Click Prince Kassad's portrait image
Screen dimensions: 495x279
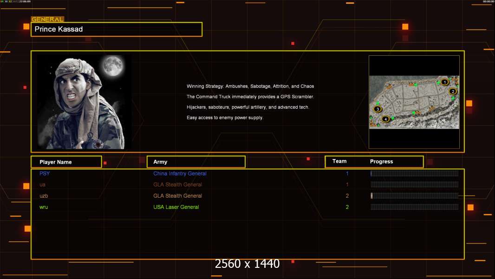tap(85, 102)
